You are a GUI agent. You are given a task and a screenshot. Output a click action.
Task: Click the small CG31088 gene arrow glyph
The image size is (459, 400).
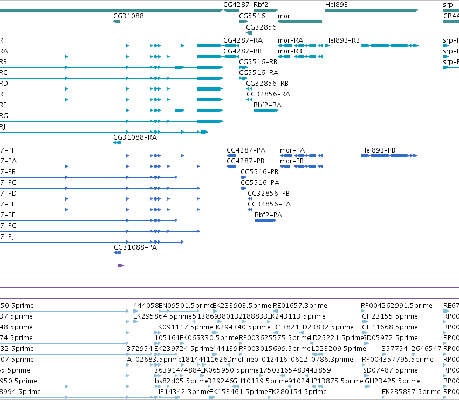117,22
